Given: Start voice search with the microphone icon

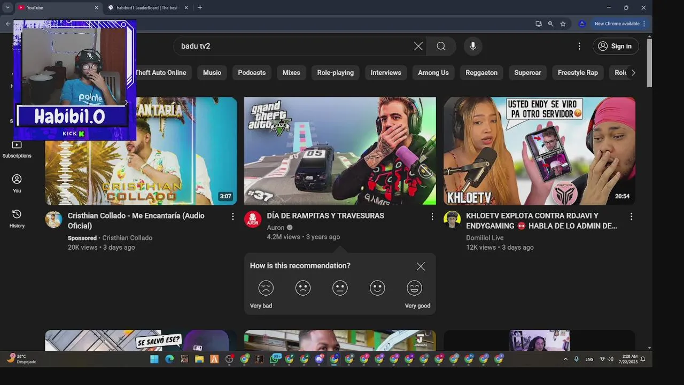Looking at the screenshot, I should point(473,46).
